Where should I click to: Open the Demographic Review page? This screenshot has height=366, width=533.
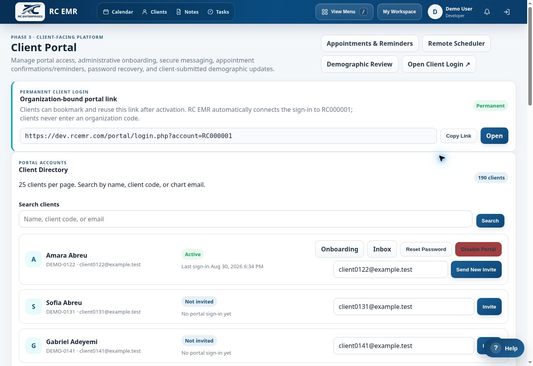point(359,64)
